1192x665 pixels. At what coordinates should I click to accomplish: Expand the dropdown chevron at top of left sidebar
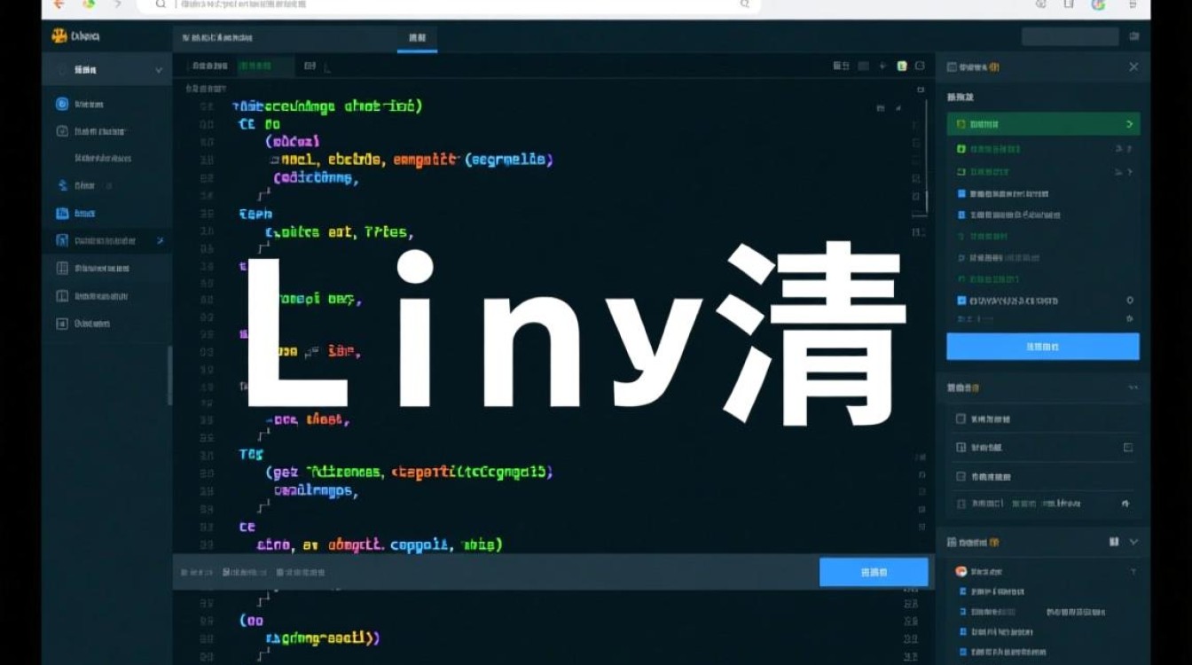[159, 70]
